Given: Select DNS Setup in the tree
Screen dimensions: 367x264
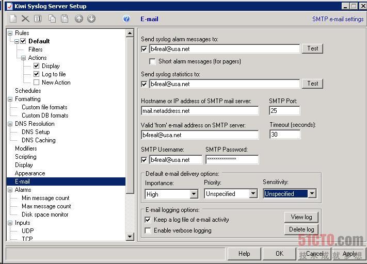Looking at the screenshot, I should 36,132.
